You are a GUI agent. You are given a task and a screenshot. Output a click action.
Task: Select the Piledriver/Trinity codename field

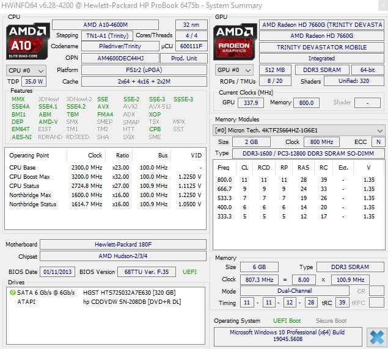coord(120,46)
